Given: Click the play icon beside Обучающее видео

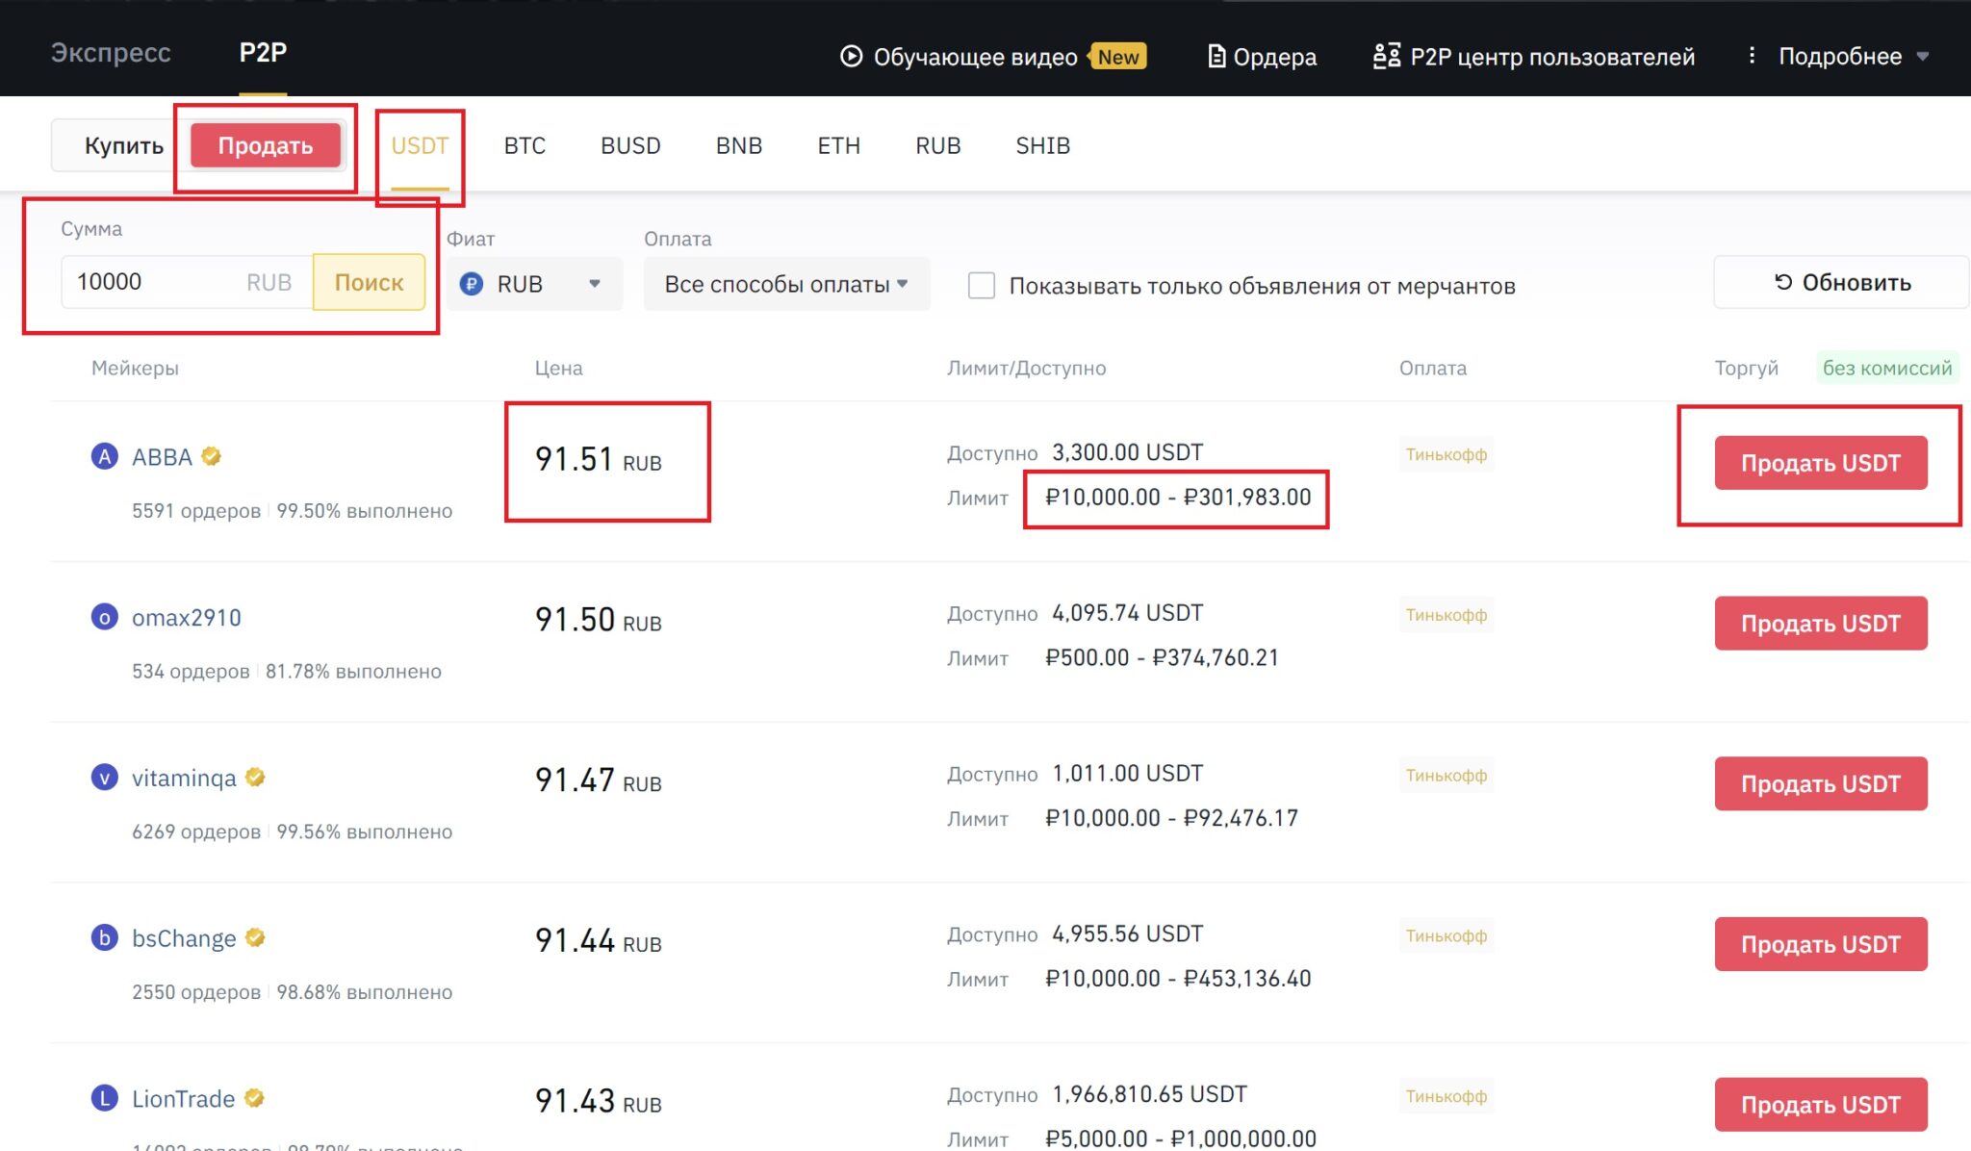Looking at the screenshot, I should [x=851, y=56].
